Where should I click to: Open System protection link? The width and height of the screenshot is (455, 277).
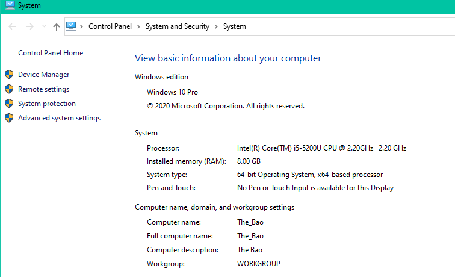click(47, 104)
